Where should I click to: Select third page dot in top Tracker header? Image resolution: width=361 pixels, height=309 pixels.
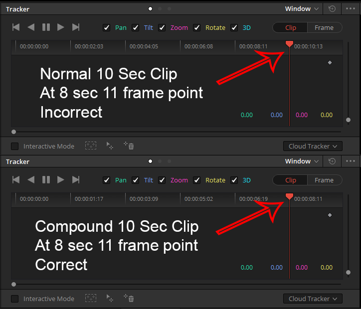point(169,9)
